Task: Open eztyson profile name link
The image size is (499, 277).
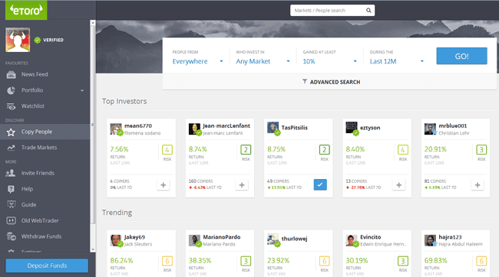Action: click(370, 128)
